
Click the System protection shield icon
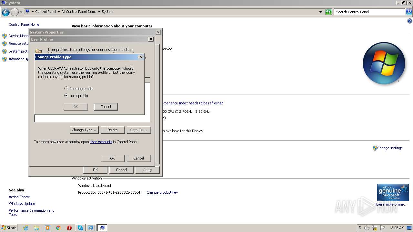(x=5, y=52)
